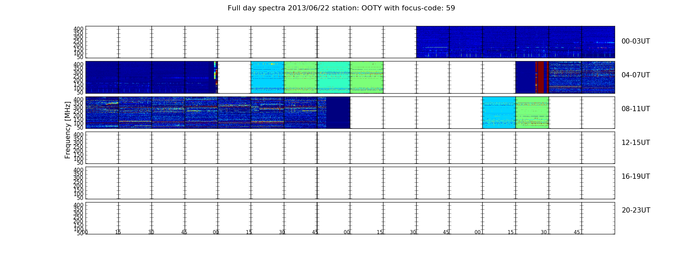Click the empty 12-15UT spectrum panel
The width and height of the screenshot is (683, 260).
[x=350, y=148]
